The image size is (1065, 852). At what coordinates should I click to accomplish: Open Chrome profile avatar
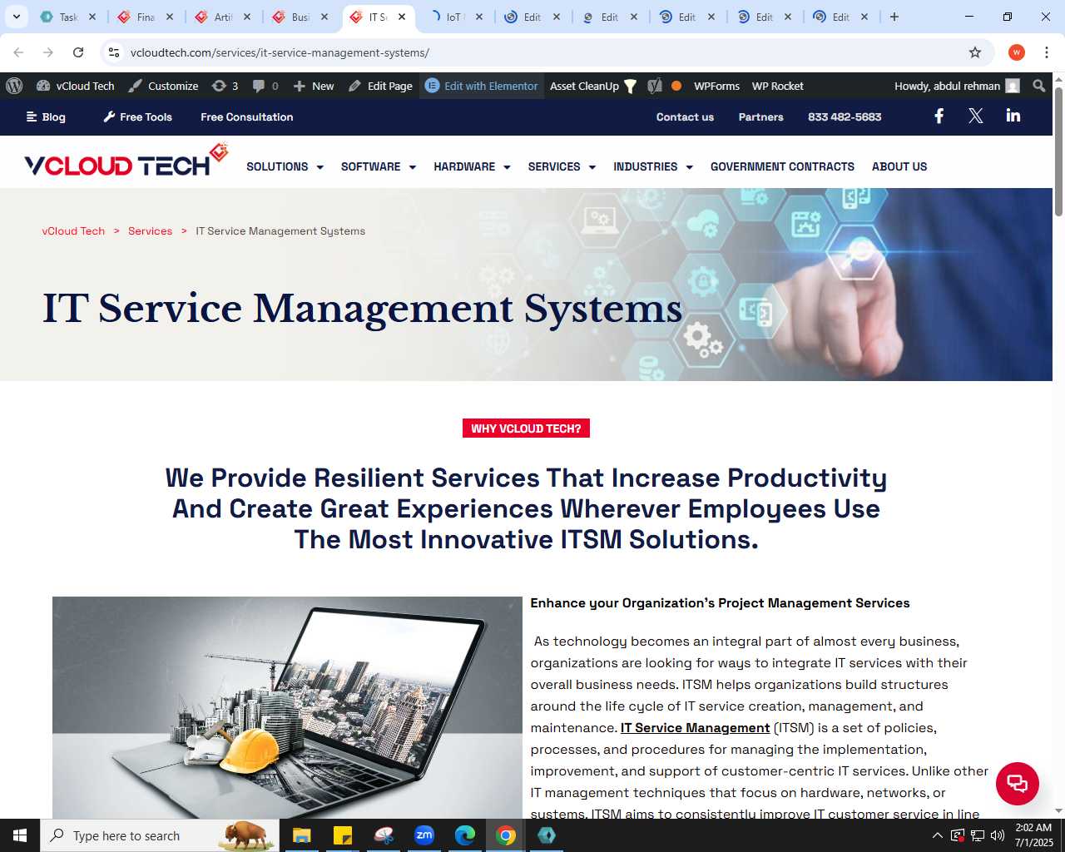(1016, 52)
